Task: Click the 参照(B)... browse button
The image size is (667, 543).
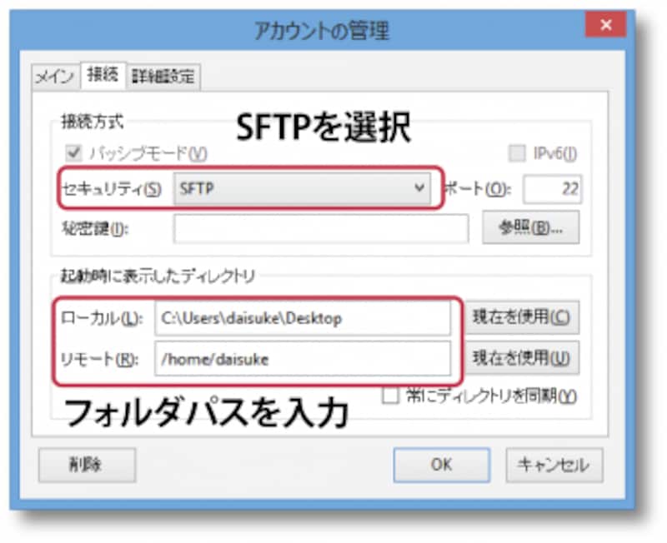Action: (531, 228)
